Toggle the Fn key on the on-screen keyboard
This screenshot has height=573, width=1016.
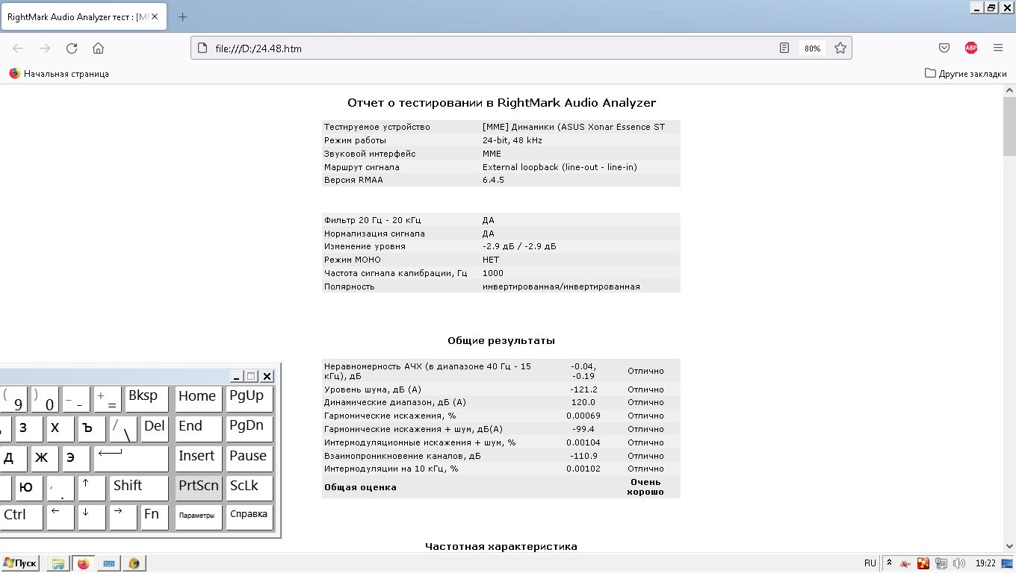click(154, 516)
